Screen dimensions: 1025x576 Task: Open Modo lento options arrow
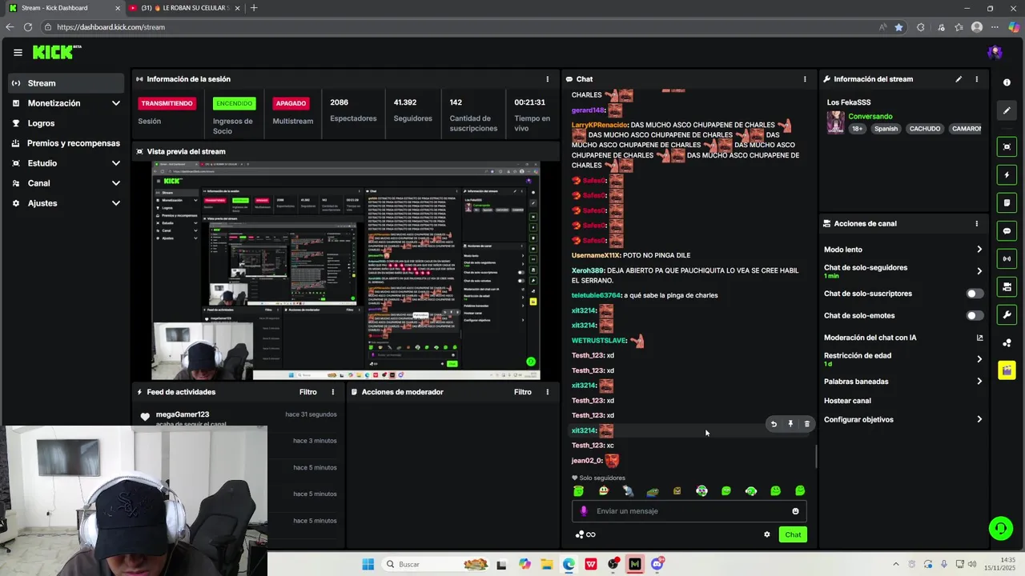(x=979, y=250)
